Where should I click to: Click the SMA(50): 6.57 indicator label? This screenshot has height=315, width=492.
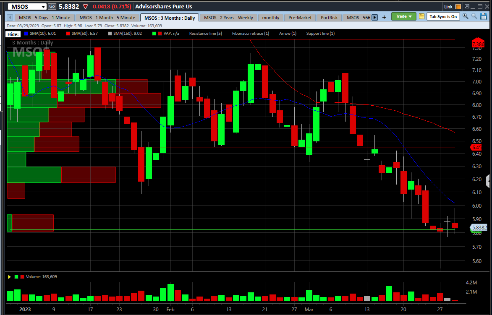pyautogui.click(x=84, y=33)
